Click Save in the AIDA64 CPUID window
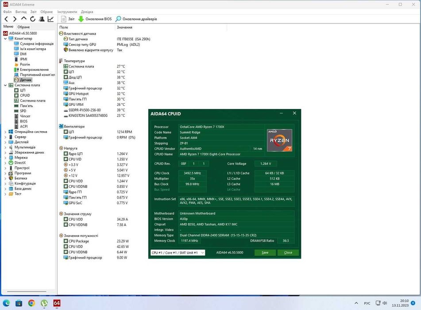421x310 pixels. click(x=265, y=252)
